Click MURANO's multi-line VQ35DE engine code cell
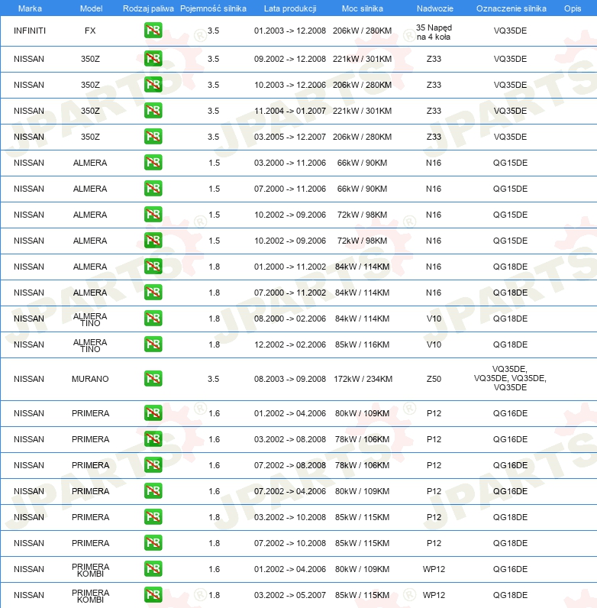597x608 pixels. pos(510,378)
